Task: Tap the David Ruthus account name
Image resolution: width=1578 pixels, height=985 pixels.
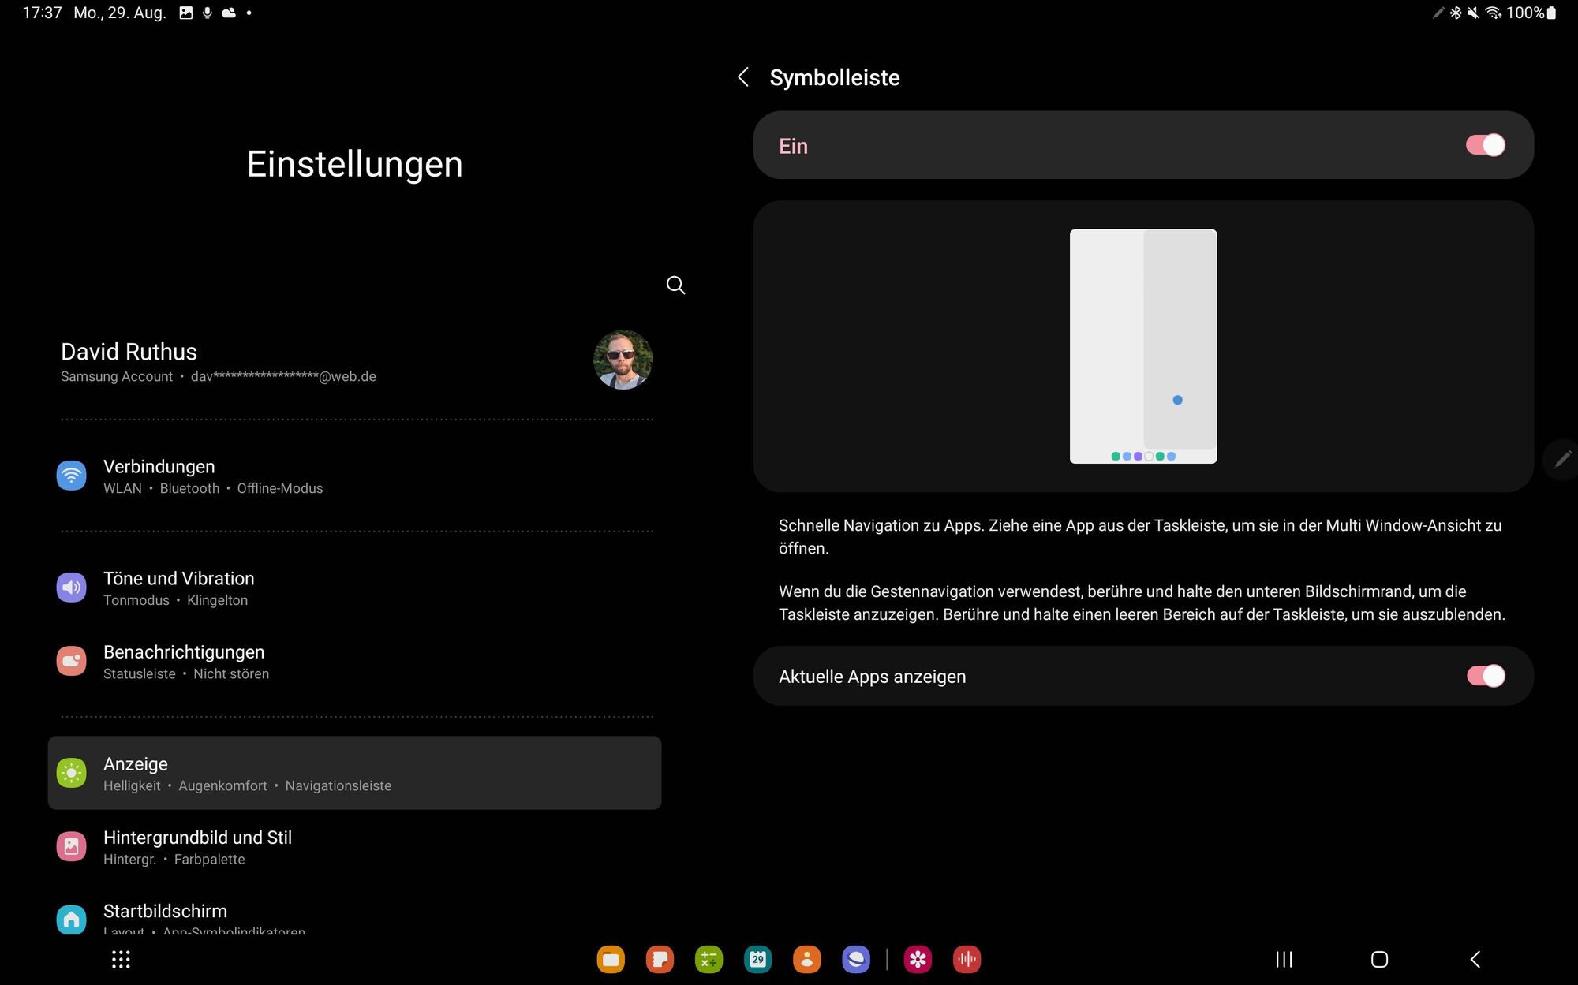Action: pyautogui.click(x=129, y=352)
